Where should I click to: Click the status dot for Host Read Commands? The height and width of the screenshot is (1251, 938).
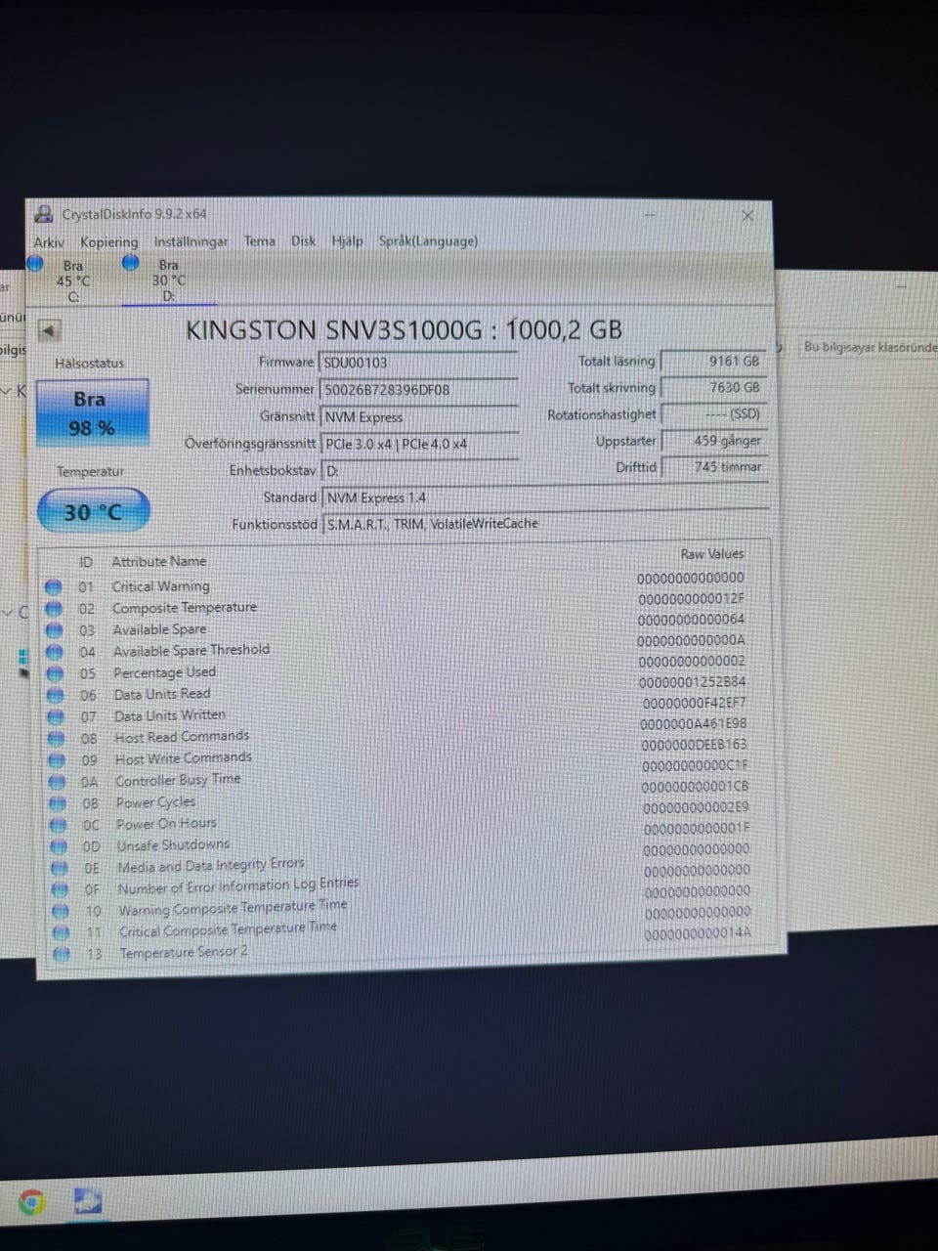pos(57,738)
